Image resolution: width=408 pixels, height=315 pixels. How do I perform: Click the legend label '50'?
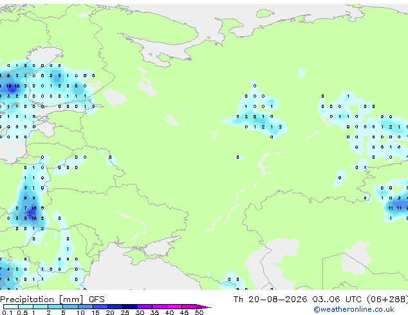(199, 312)
